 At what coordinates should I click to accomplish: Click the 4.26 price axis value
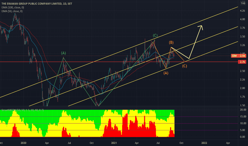[242, 11]
